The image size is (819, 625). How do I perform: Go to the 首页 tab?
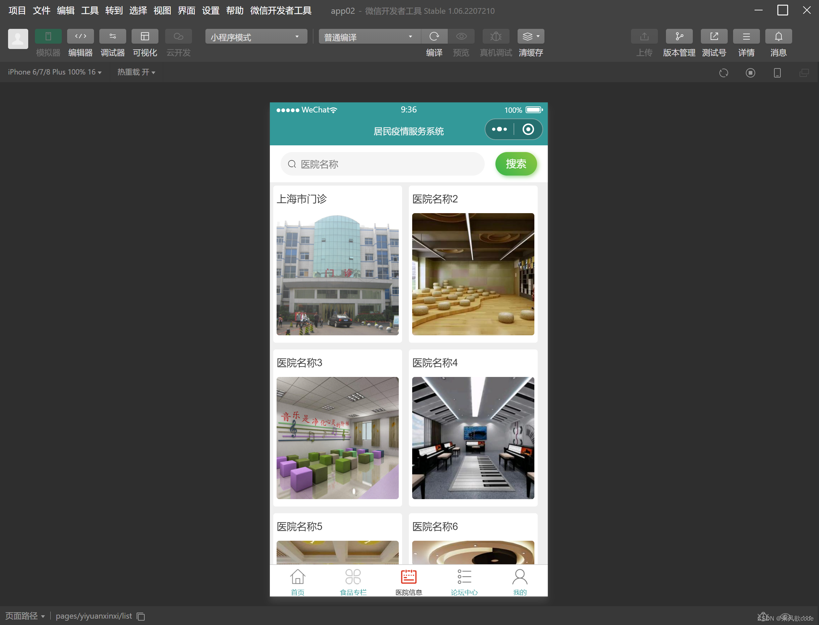(x=297, y=582)
